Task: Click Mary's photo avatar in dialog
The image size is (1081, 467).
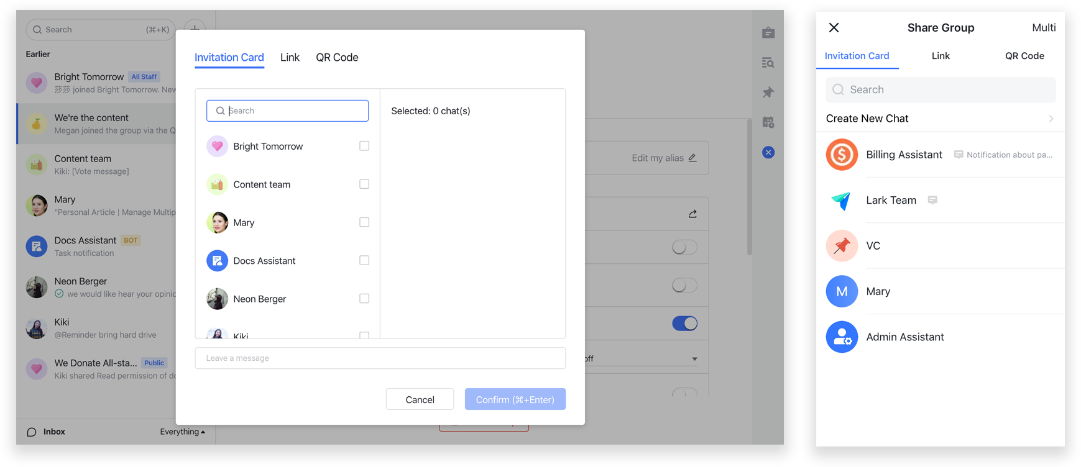Action: point(217,222)
